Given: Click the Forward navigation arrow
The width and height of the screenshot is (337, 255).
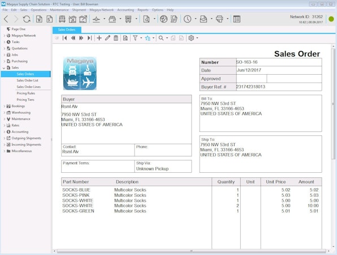Looking at the screenshot, I should (x=16, y=19).
